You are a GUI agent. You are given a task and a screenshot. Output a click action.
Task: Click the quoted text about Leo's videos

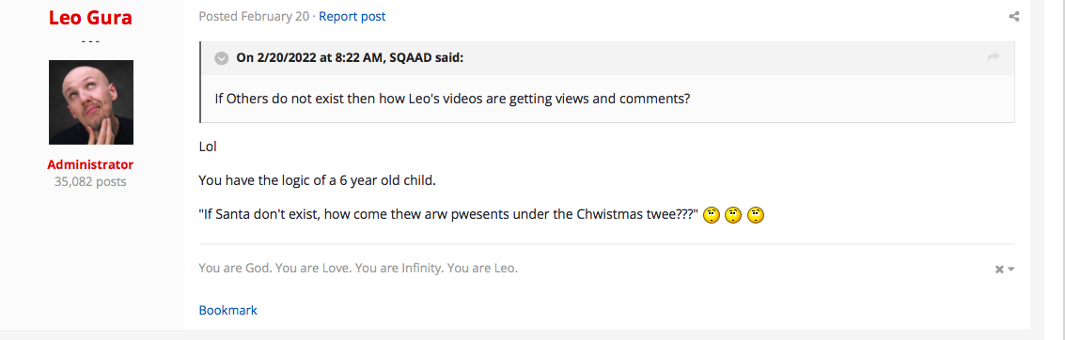[452, 99]
